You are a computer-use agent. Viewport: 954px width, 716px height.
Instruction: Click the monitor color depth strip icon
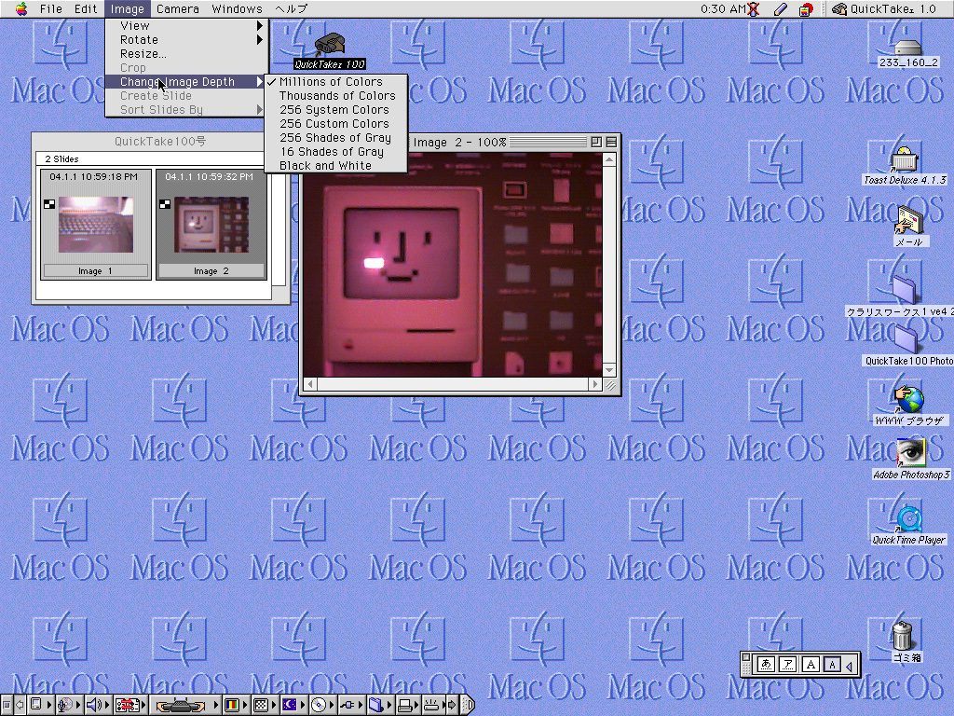pos(232,705)
